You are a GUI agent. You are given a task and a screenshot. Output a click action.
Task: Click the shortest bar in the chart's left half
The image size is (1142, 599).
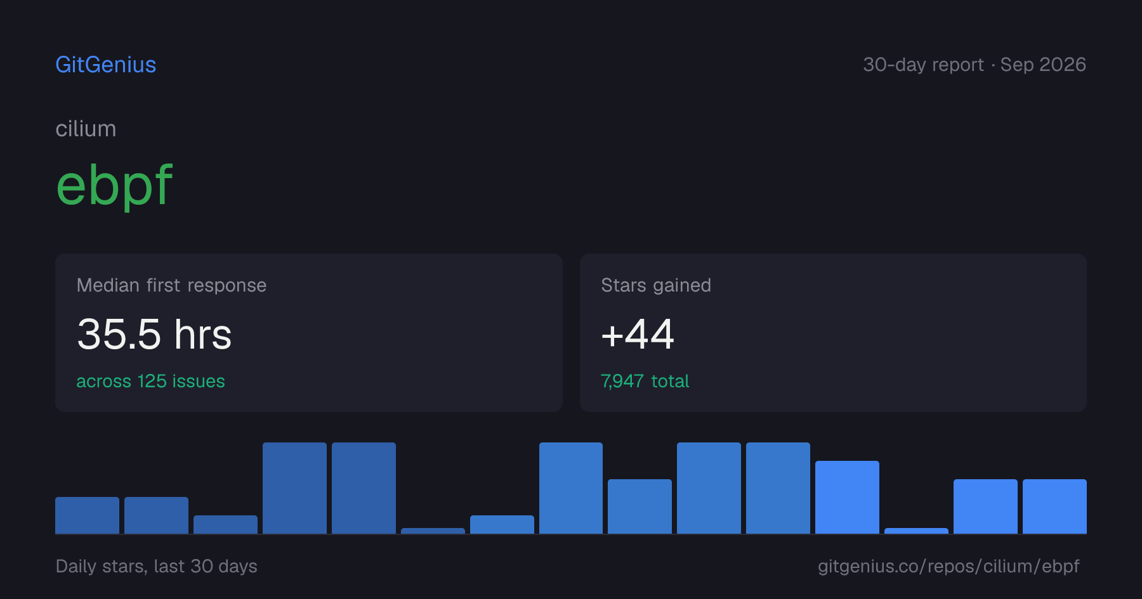coord(433,531)
